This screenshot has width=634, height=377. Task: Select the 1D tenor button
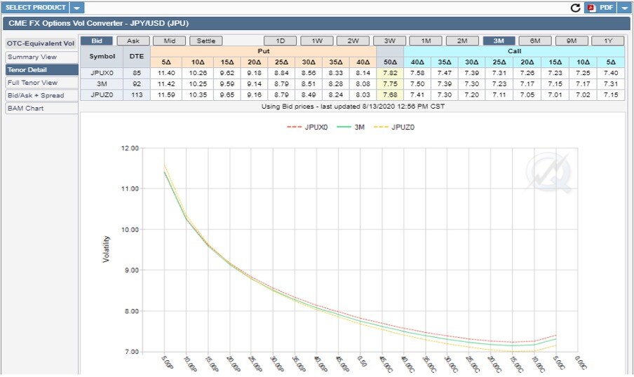[x=280, y=41]
